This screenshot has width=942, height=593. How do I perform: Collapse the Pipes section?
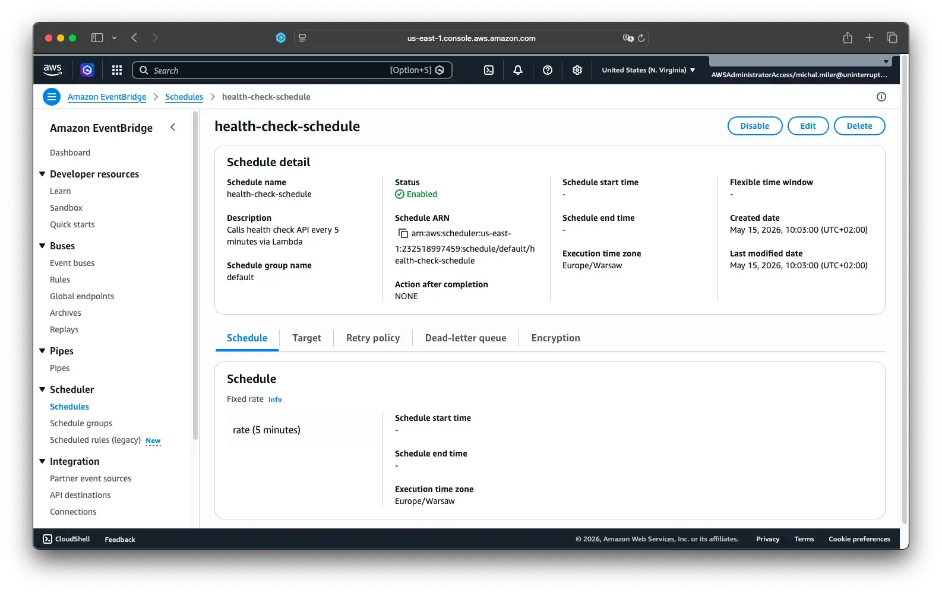42,351
